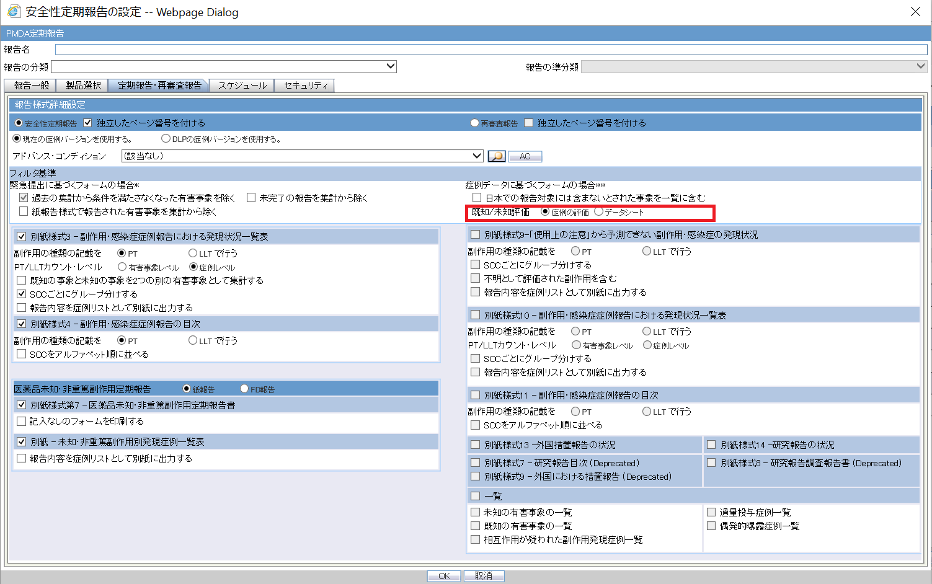Go to the セキュリティ tab

click(305, 86)
